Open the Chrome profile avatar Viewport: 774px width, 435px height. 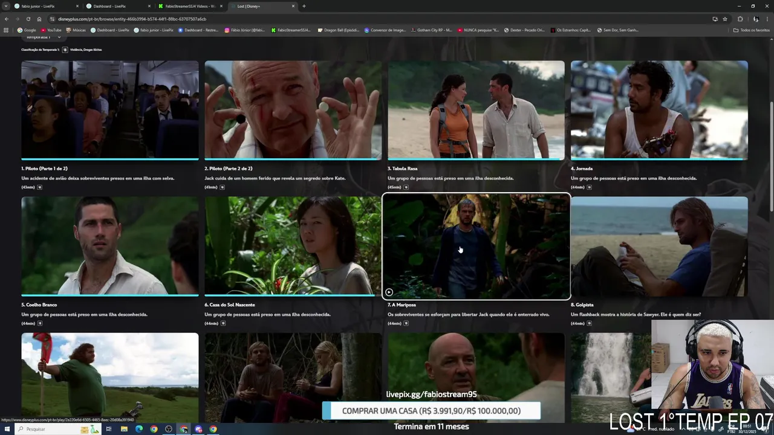tap(755, 19)
